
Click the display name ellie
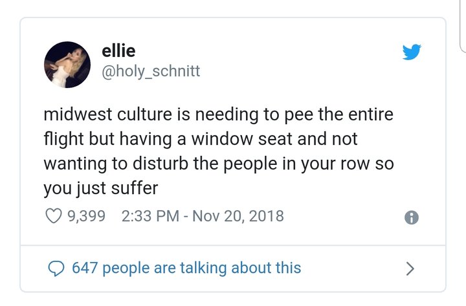click(118, 51)
